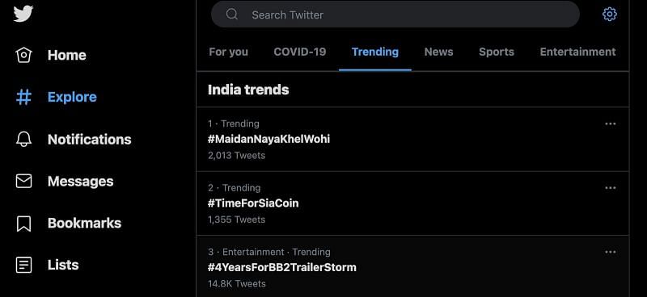Open Messages envelope icon
Viewport: 647px width, 297px height.
[x=23, y=182]
